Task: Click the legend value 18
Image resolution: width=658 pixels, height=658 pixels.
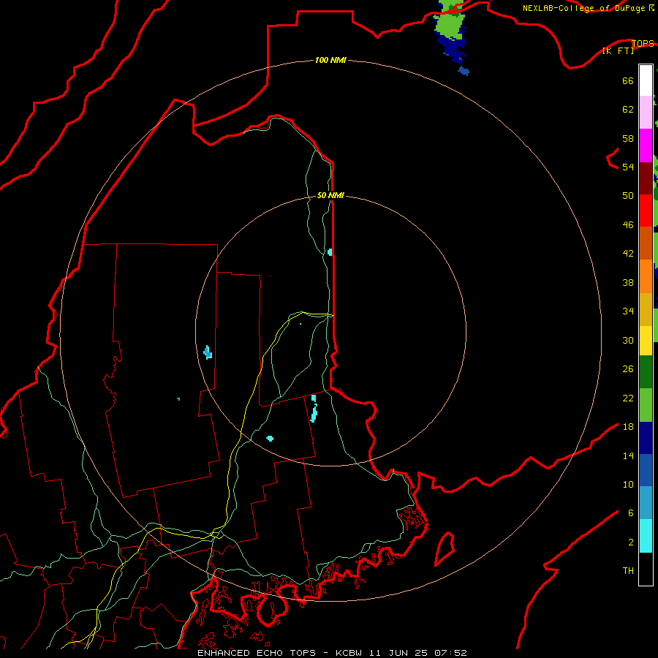Action: pyautogui.click(x=628, y=427)
